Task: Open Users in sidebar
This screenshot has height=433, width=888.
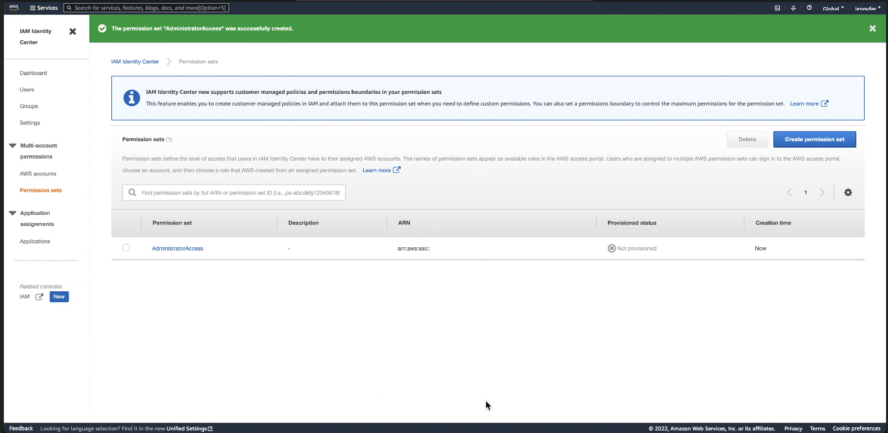Action: tap(27, 89)
